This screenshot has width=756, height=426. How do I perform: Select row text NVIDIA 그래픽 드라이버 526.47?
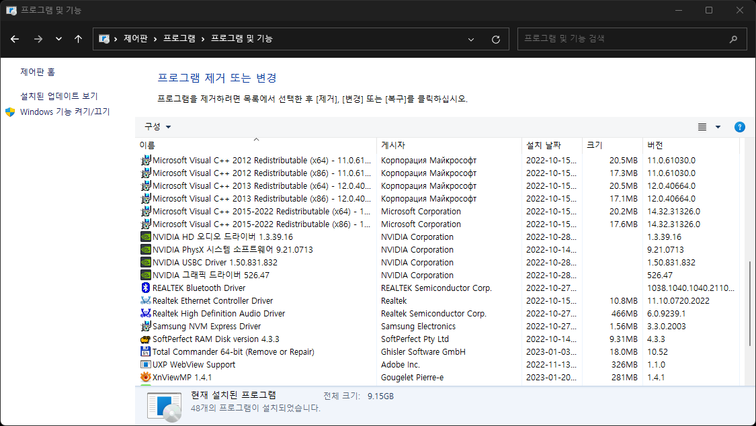pos(211,275)
